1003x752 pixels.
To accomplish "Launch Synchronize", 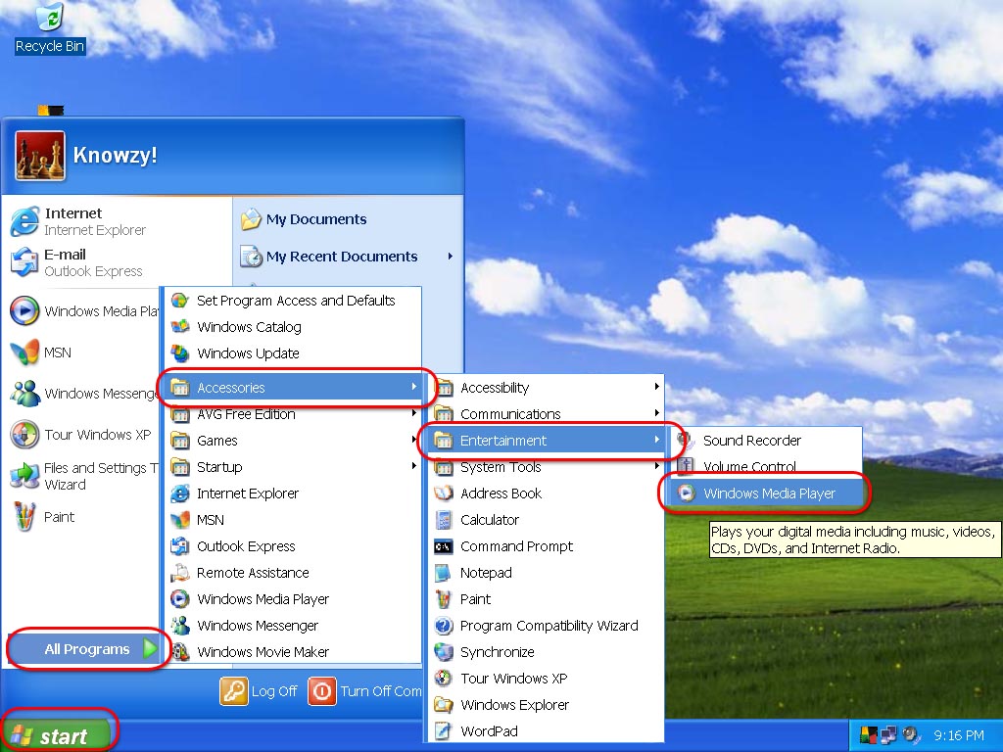I will click(x=547, y=651).
